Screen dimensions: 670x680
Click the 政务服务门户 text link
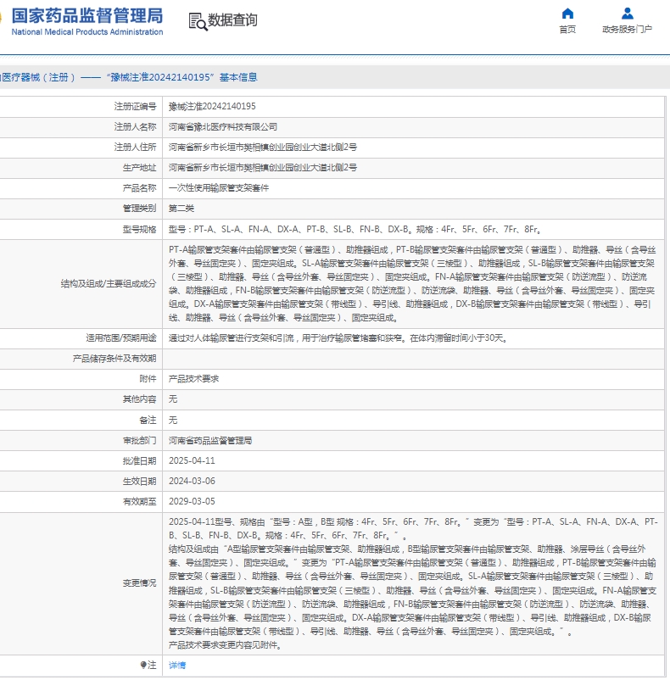click(627, 30)
